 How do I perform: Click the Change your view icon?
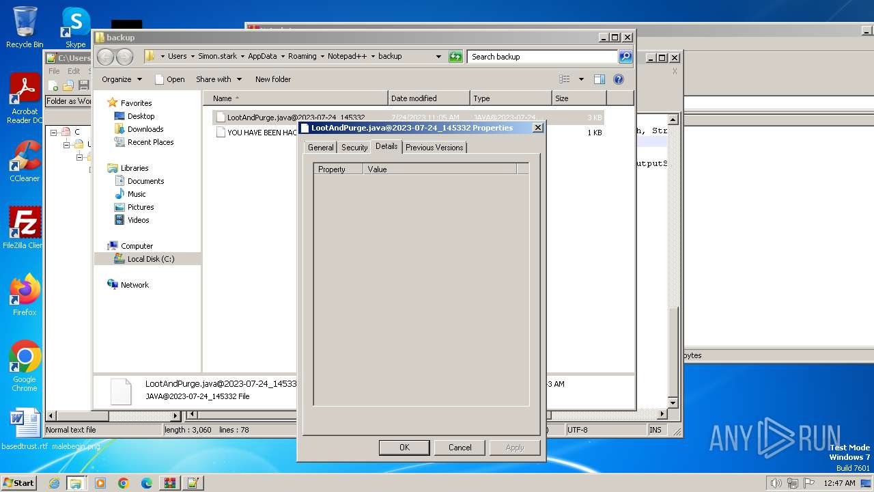coord(564,79)
